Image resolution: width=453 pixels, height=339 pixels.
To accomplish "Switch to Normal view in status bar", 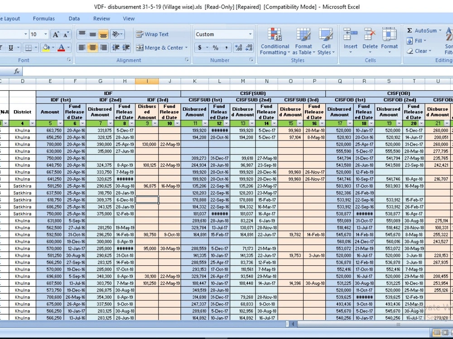I will click(x=437, y=333).
